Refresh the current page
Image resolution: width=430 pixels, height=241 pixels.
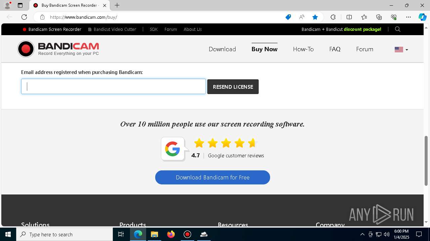[x=24, y=17]
